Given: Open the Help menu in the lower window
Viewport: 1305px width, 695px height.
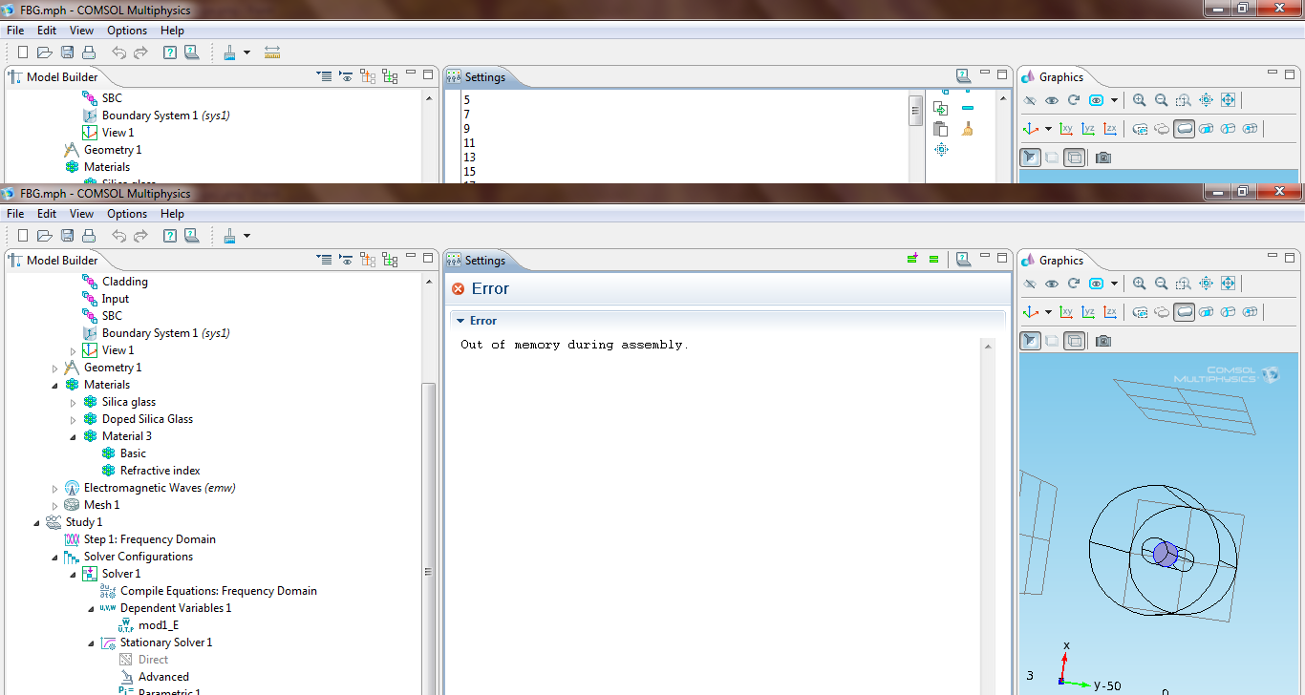Looking at the screenshot, I should 172,214.
